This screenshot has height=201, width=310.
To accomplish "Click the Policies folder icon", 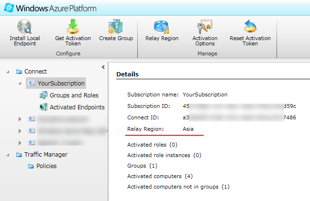I will [x=31, y=166].
